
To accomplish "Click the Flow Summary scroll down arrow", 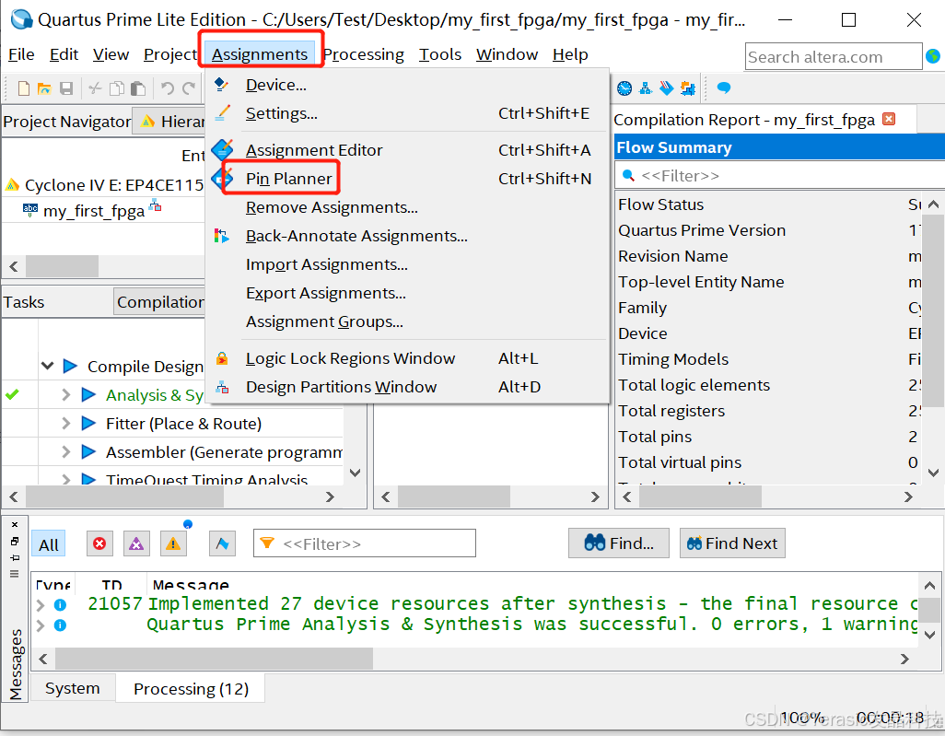I will pyautogui.click(x=933, y=473).
